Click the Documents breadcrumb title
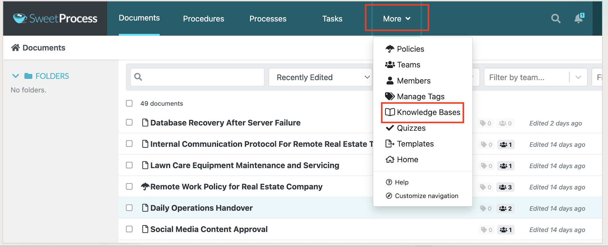This screenshot has height=247, width=608. [44, 48]
